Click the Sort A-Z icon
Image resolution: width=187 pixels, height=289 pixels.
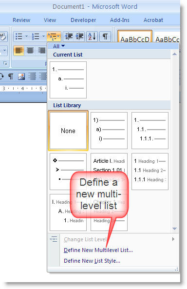tap(92, 37)
